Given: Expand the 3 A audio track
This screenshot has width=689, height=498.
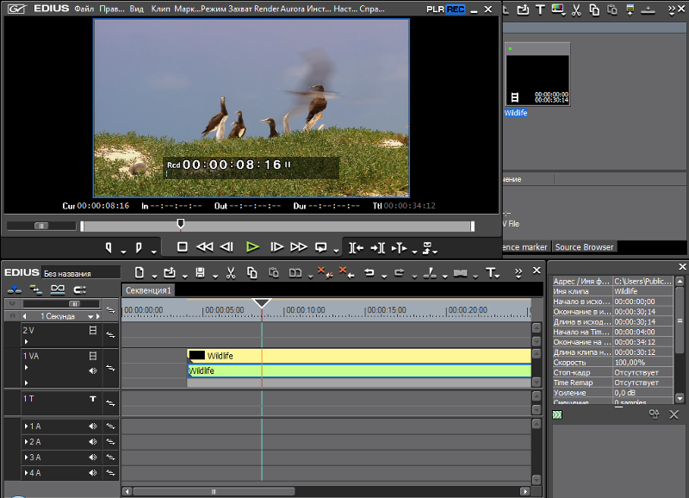Looking at the screenshot, I should pyautogui.click(x=26, y=458).
